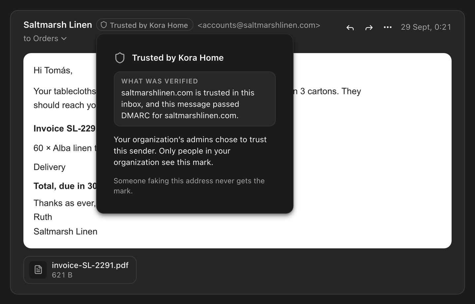Click the shield icon in the popover header
The width and height of the screenshot is (475, 304).
pyautogui.click(x=120, y=58)
